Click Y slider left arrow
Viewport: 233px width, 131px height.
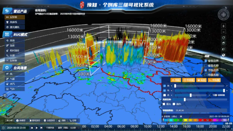[172, 91]
